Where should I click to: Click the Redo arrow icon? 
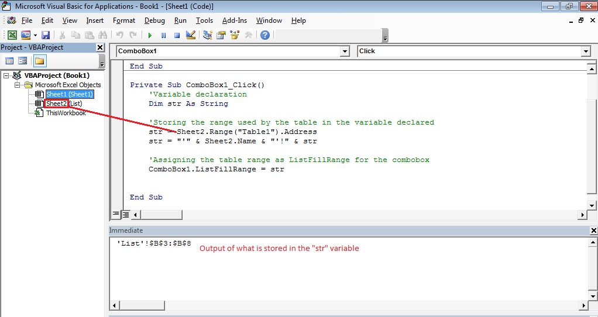pyautogui.click(x=133, y=35)
